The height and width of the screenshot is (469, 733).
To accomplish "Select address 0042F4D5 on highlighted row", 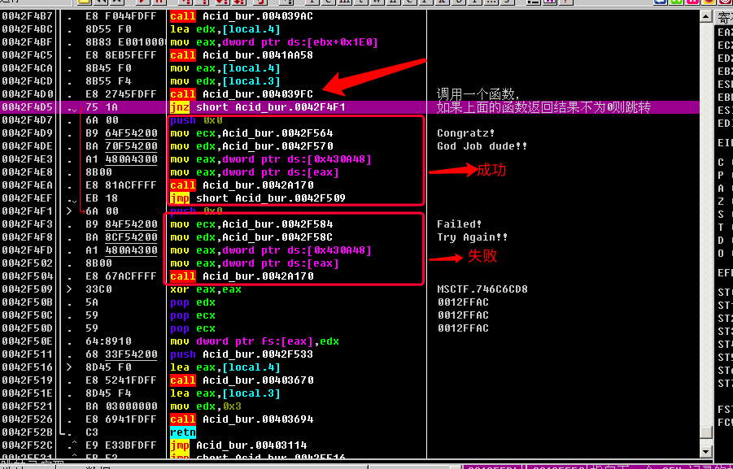I will pos(28,107).
